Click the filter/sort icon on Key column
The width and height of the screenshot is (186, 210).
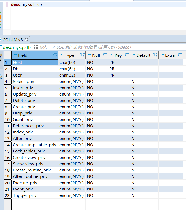127,55
